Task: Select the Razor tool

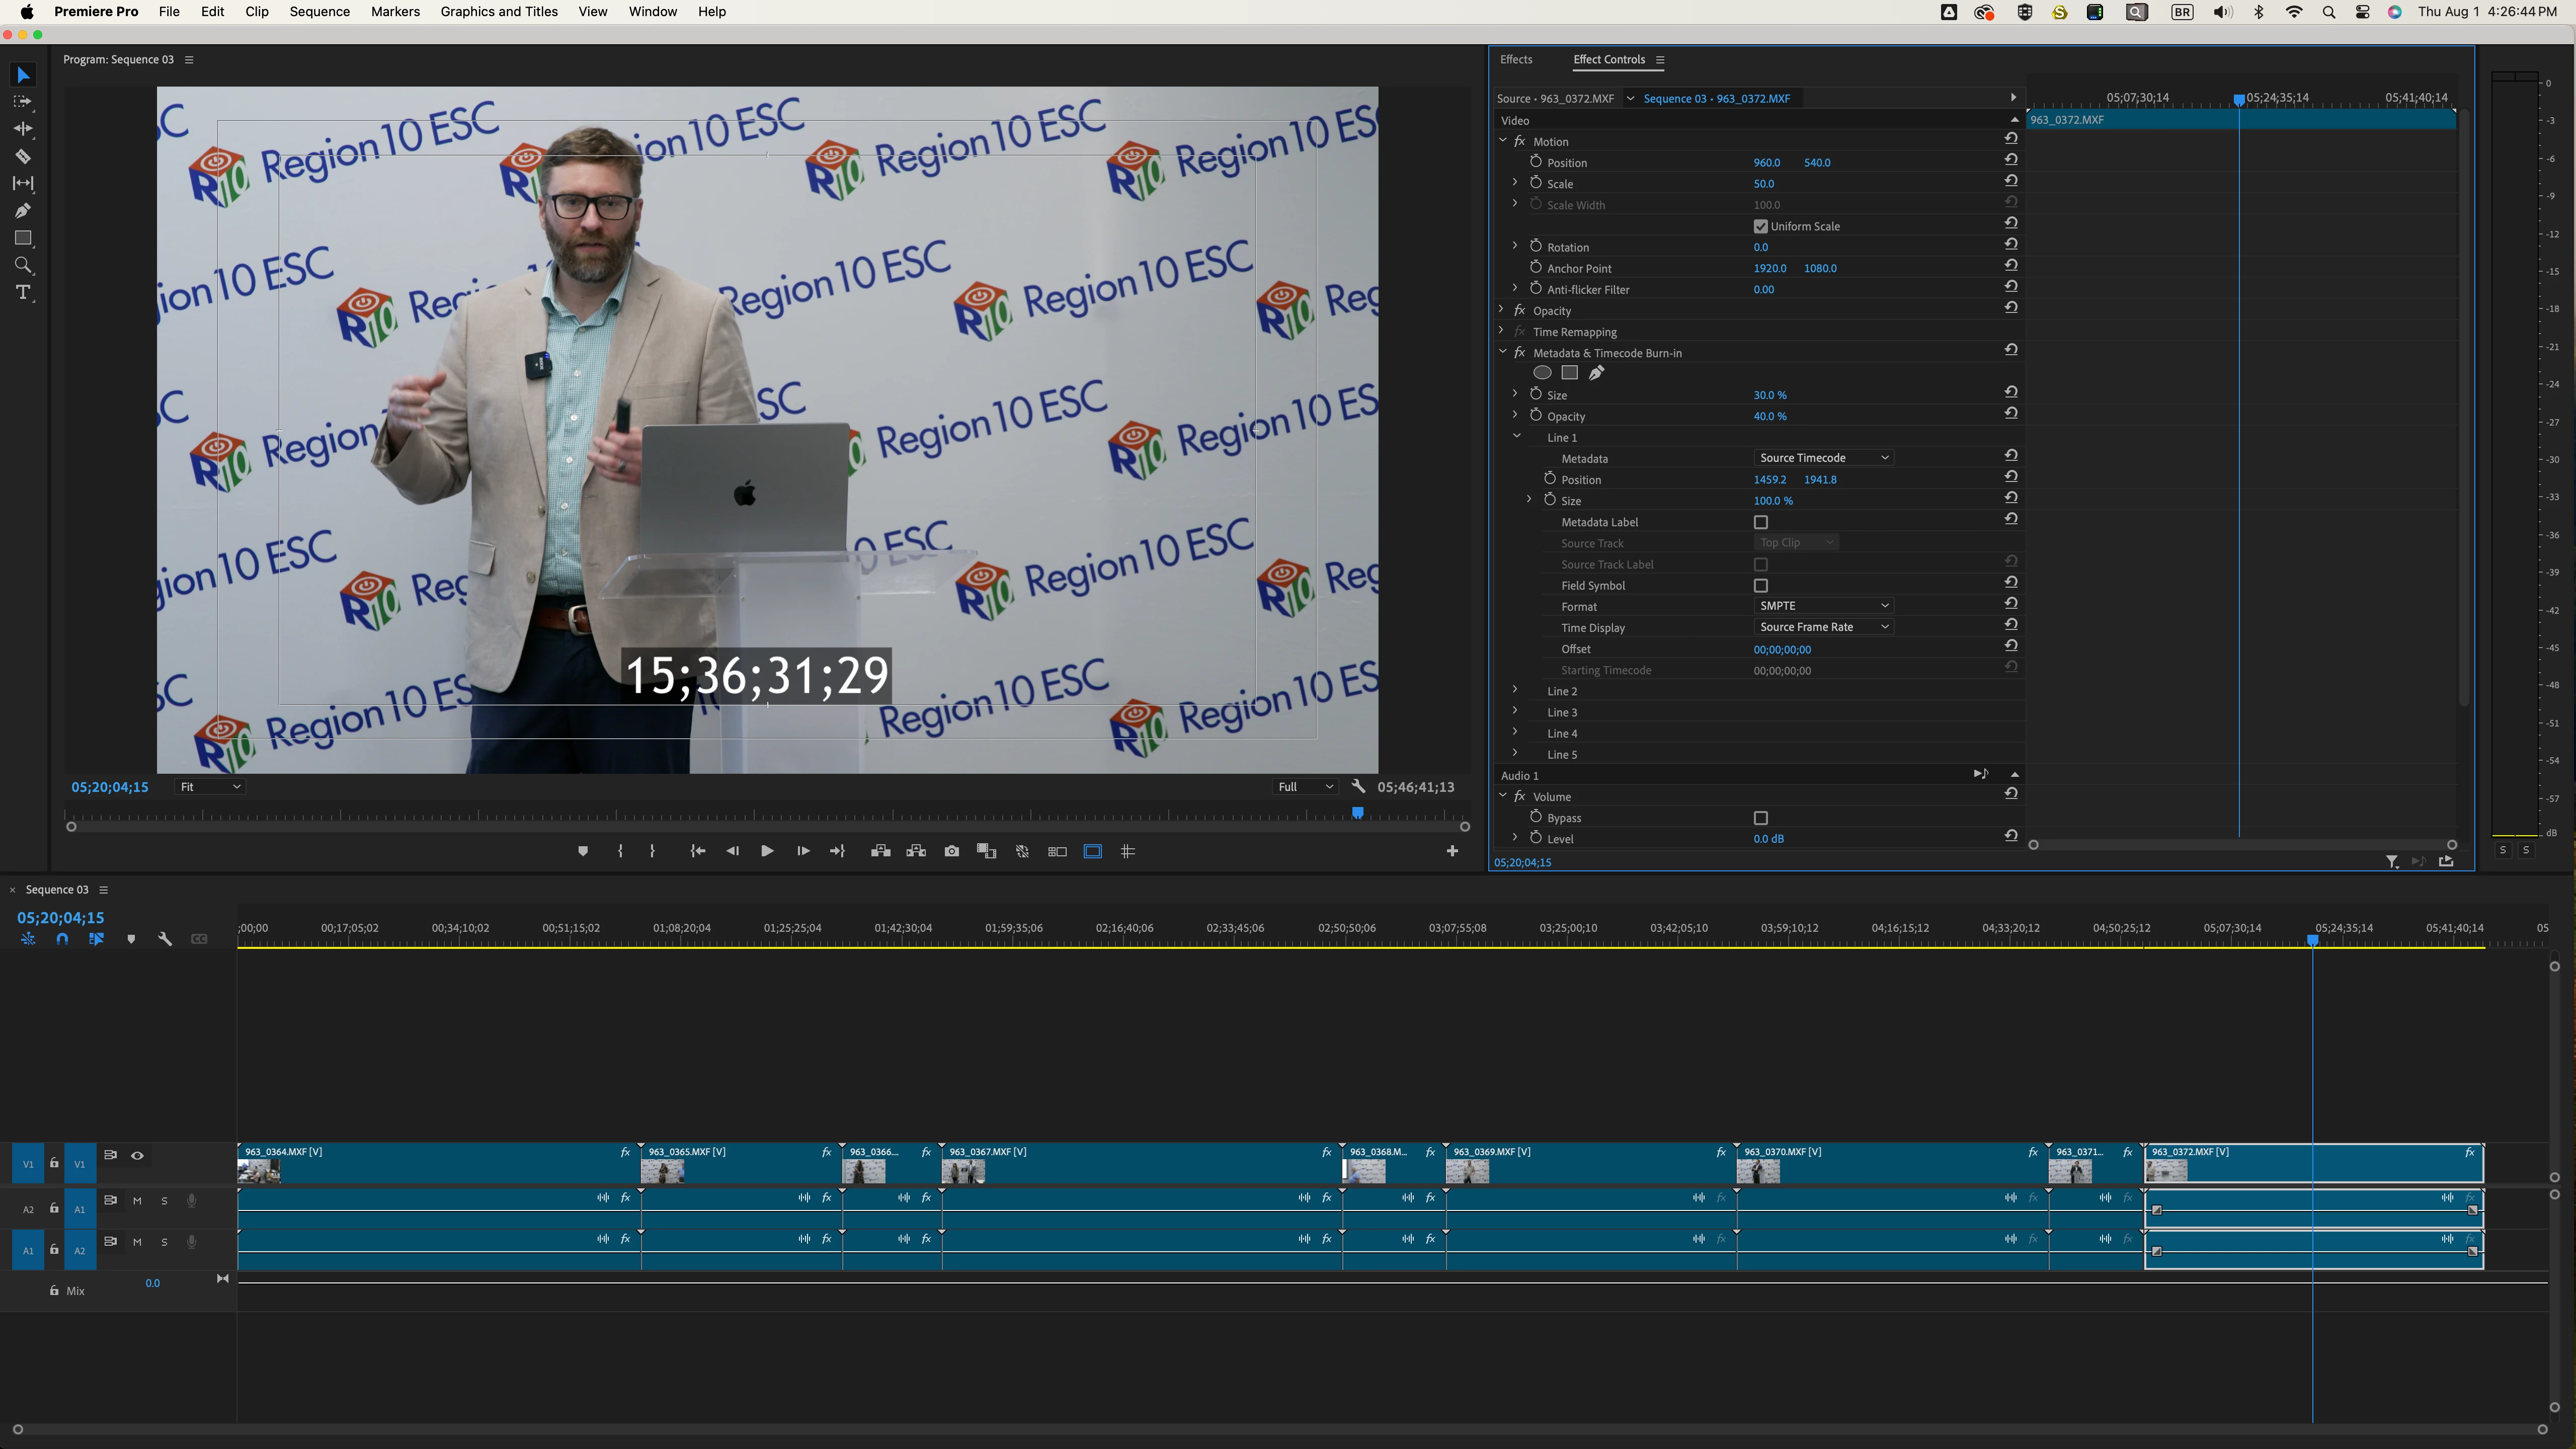Action: (22, 156)
